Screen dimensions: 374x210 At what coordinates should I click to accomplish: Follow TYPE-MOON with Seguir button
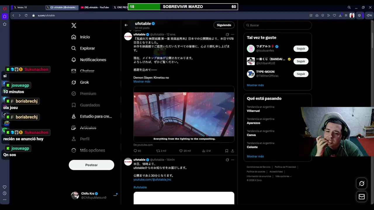coord(301,74)
